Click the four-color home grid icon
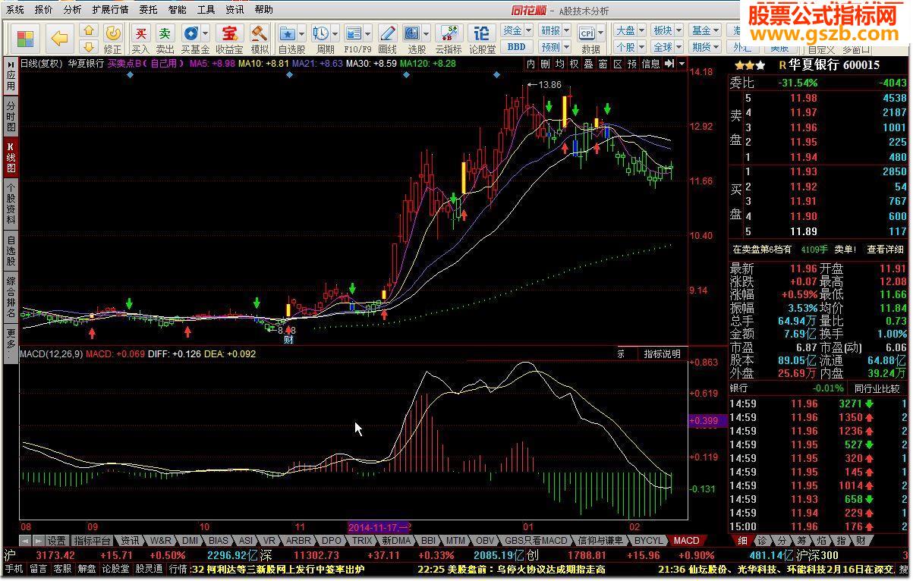 click(25, 39)
